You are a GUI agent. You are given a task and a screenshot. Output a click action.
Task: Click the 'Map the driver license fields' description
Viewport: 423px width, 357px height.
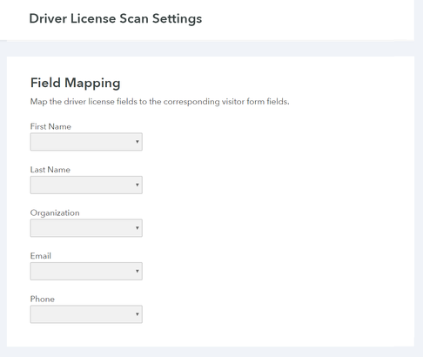159,102
